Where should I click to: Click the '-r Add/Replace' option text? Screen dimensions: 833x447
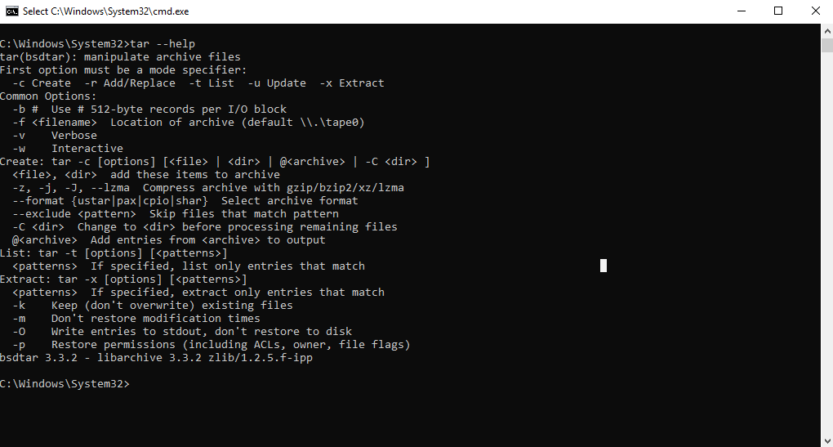point(130,83)
